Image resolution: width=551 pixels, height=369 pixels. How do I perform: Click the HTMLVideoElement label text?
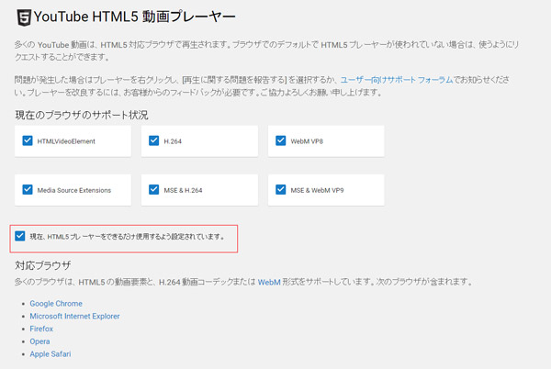click(66, 141)
